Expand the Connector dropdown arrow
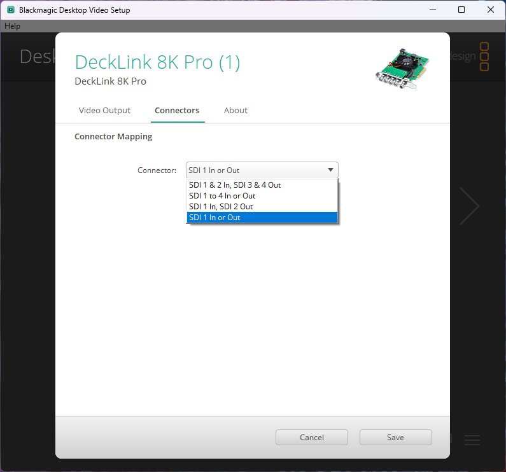Image resolution: width=506 pixels, height=472 pixels. (x=330, y=170)
